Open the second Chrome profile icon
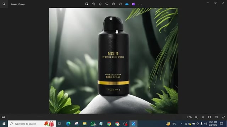Screen dimensions: 227x127 (x=117, y=124)
